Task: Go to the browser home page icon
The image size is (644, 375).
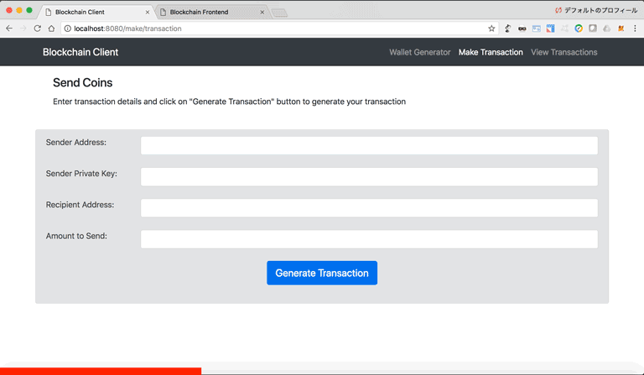Action: [x=51, y=29]
